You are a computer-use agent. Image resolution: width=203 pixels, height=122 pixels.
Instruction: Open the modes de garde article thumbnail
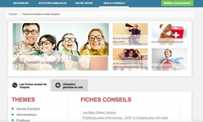tap(130, 59)
